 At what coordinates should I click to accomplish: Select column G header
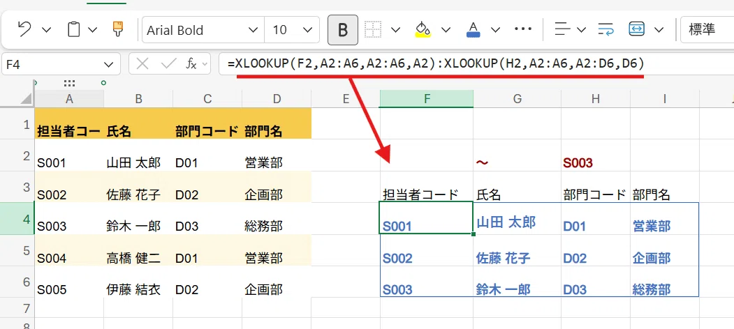pyautogui.click(x=518, y=98)
